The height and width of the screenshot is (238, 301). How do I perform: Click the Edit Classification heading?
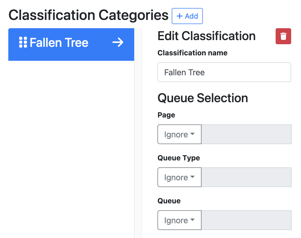pyautogui.click(x=206, y=36)
